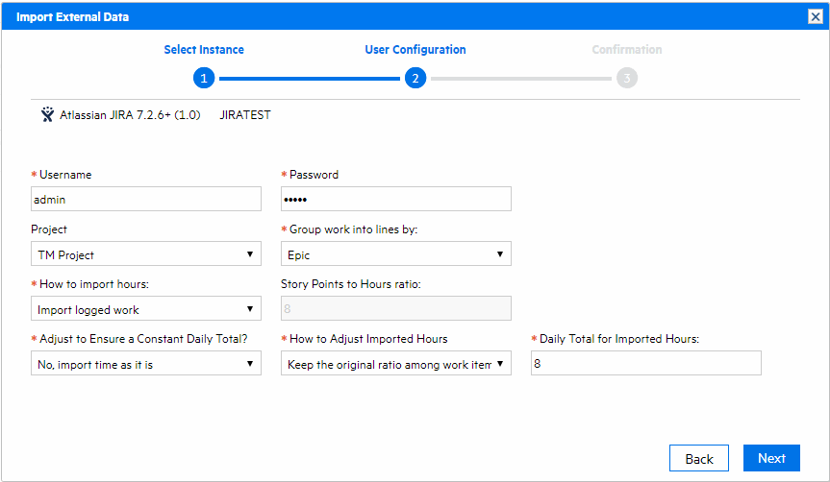Screen dimensions: 830x482
Task: Click the Story Points to Hours ratio field
Action: pyautogui.click(x=396, y=309)
